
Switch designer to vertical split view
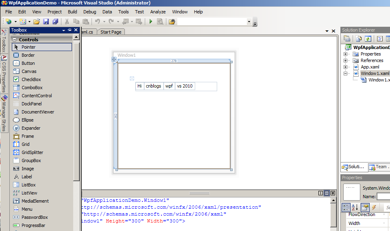pos(320,193)
